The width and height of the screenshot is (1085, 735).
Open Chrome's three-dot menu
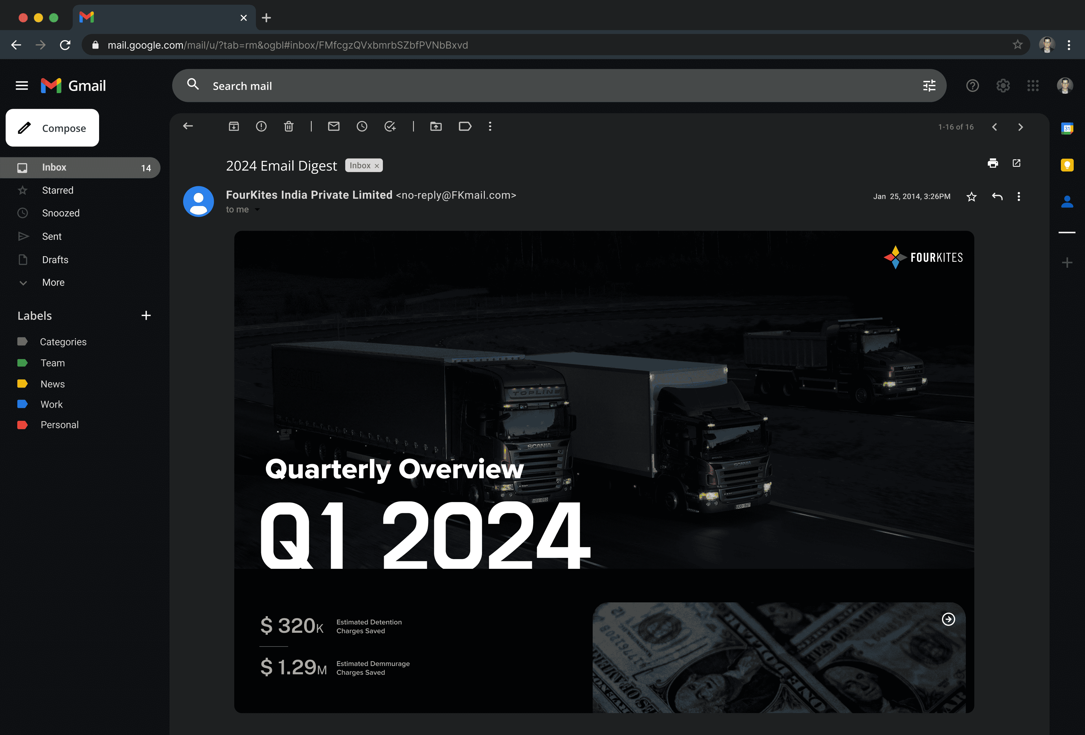click(1069, 45)
